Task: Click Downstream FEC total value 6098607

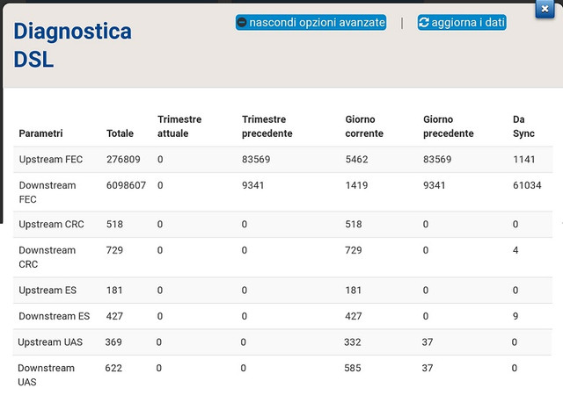Action: pos(126,185)
